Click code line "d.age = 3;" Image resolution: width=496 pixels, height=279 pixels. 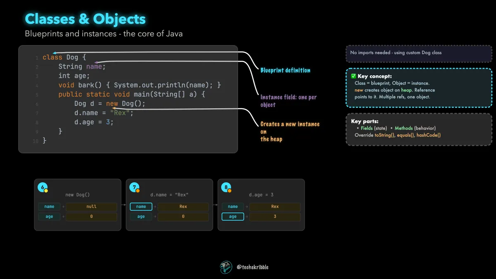tap(94, 122)
